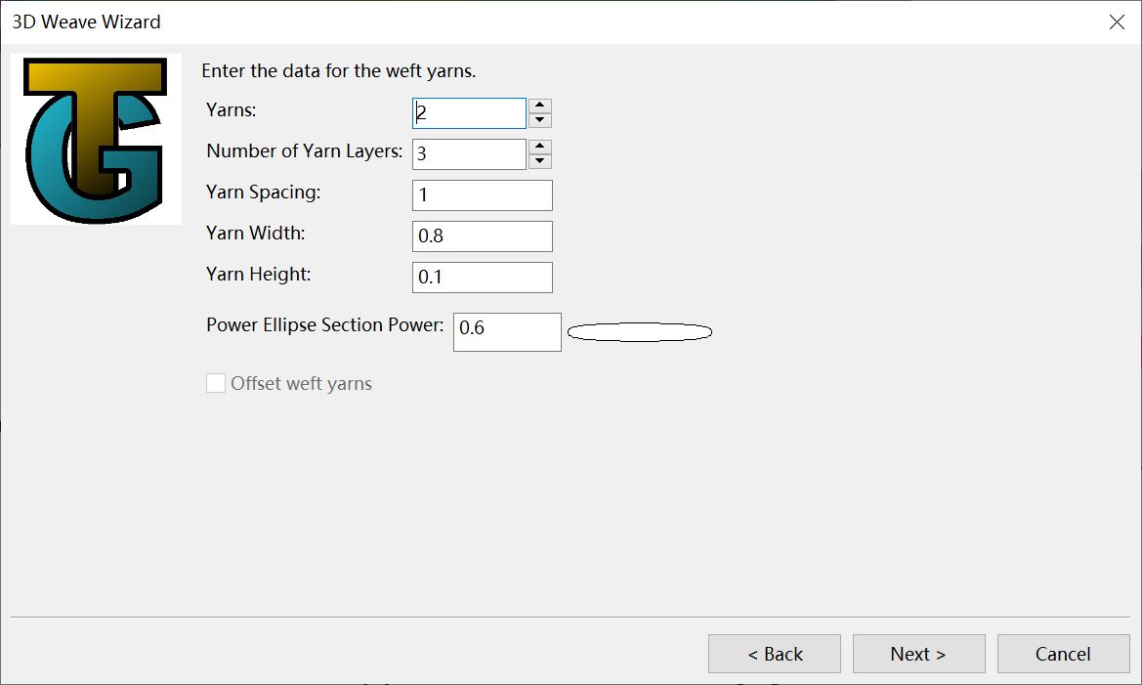The width and height of the screenshot is (1142, 685).
Task: Click the TexGen logo image
Action: tap(96, 139)
